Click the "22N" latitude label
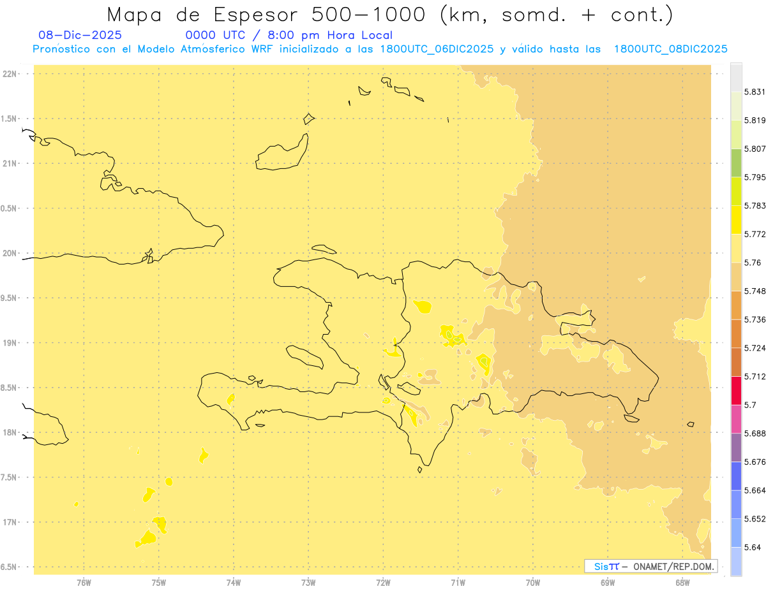Viewport: 766px width, 591px height. (x=10, y=74)
